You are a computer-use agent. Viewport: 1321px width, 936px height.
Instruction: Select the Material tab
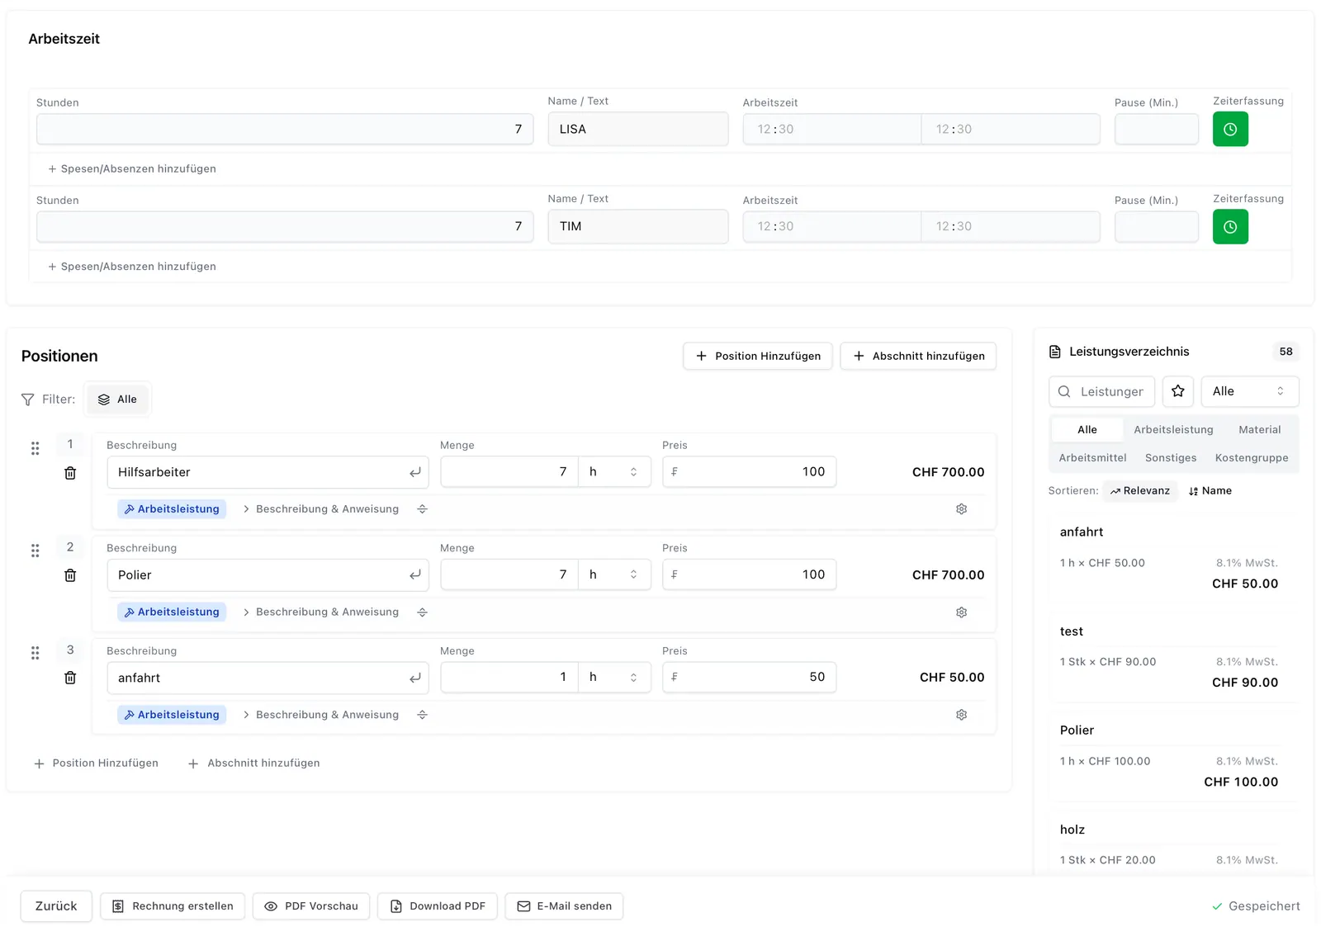click(1260, 430)
